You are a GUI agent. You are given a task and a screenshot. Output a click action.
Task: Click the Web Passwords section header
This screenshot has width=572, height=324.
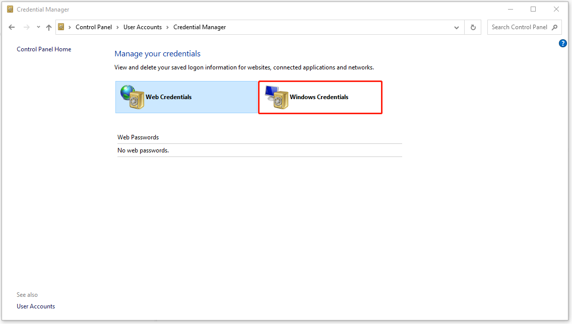138,137
